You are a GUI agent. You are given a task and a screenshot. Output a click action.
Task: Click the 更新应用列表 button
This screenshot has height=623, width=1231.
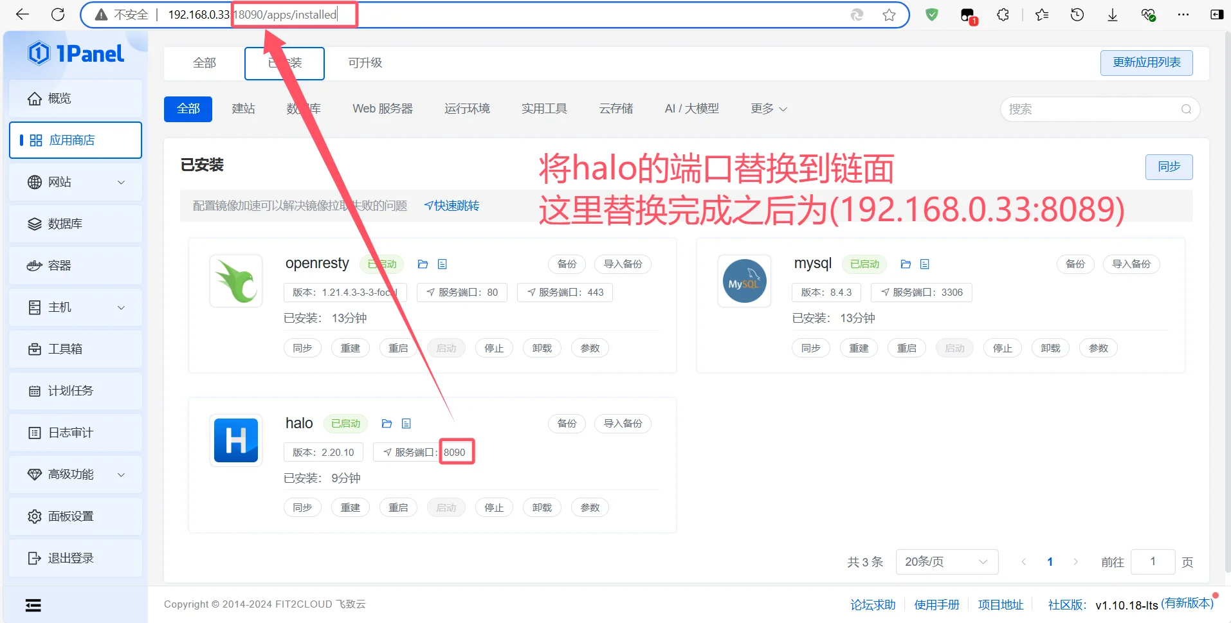pos(1146,62)
